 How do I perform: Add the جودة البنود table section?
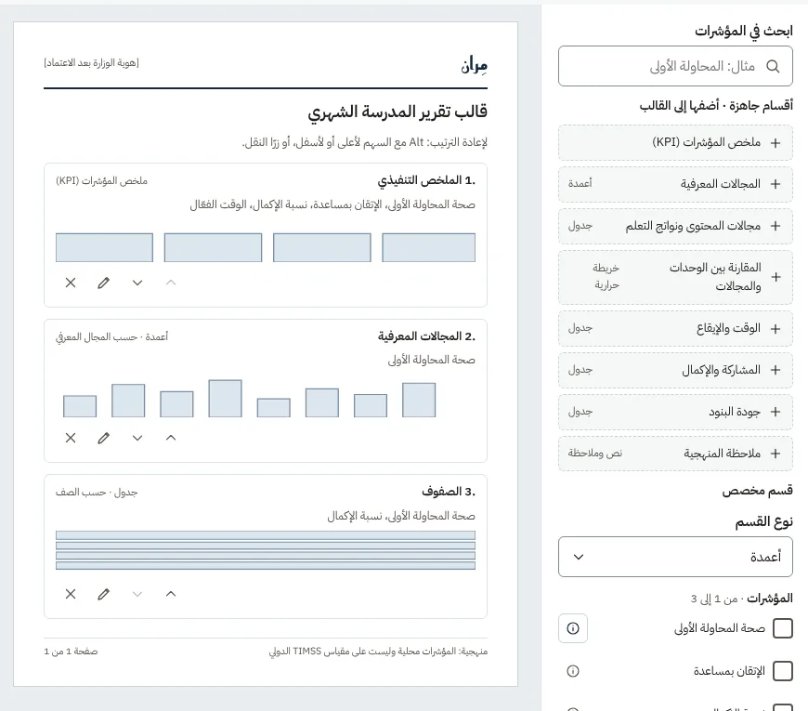point(675,412)
